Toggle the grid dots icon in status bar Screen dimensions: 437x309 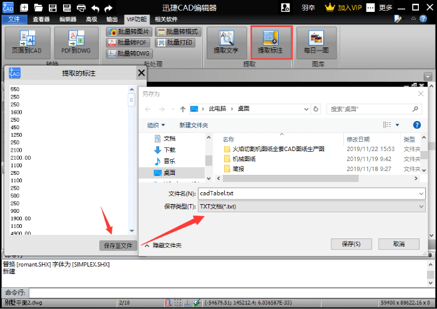pos(178,303)
